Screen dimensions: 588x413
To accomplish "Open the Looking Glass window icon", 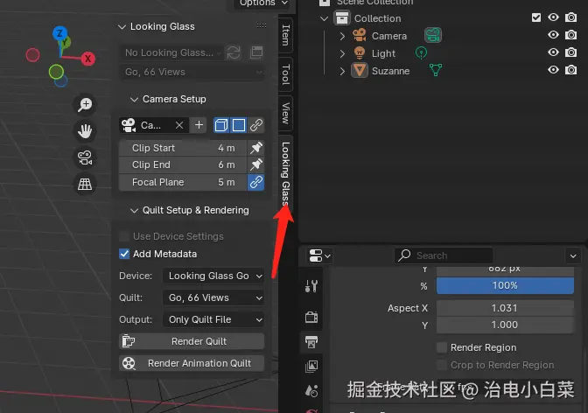I will pyautogui.click(x=256, y=52).
